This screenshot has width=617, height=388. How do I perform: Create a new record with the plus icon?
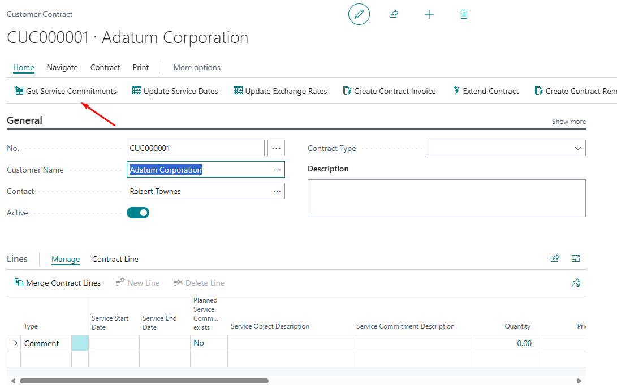[429, 14]
